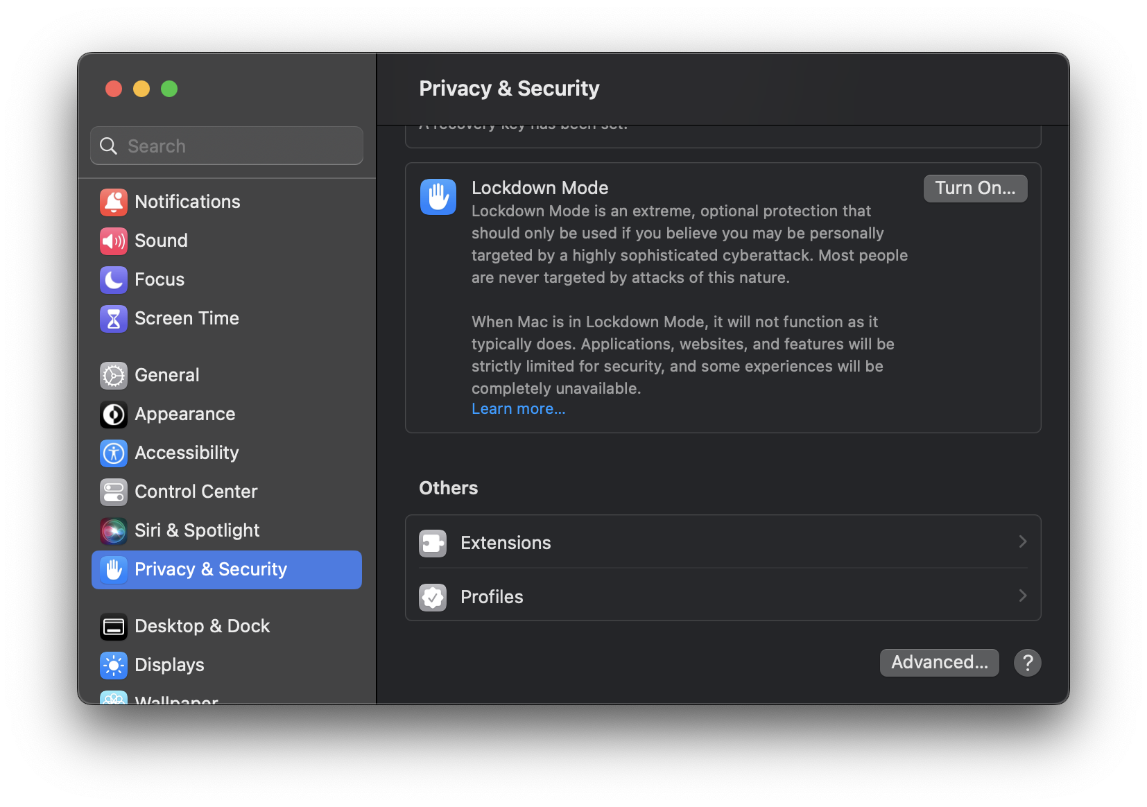Click the Control Center icon

point(114,492)
